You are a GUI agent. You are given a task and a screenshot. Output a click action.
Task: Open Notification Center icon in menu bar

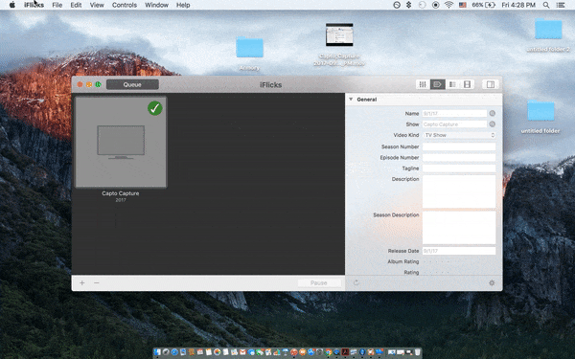tap(561, 5)
